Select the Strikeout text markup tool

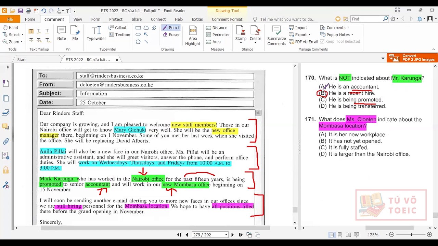tap(31, 40)
